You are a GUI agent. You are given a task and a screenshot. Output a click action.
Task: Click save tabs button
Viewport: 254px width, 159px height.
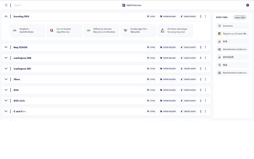[x=240, y=17]
